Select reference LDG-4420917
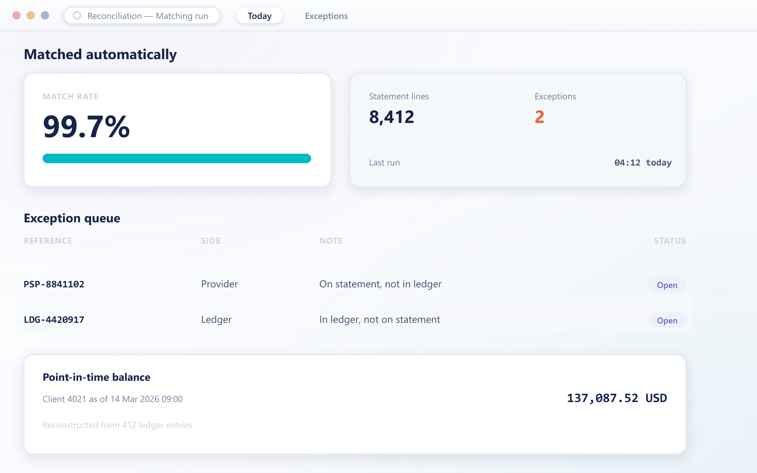 (x=54, y=320)
